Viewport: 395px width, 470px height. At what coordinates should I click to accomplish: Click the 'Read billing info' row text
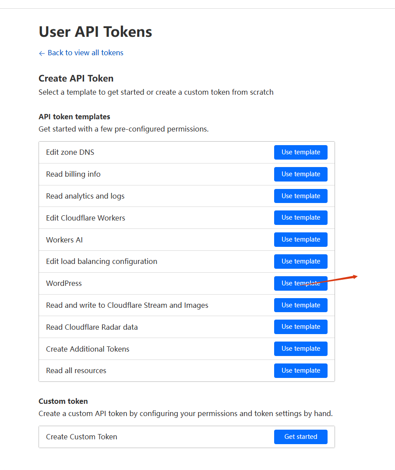tap(73, 174)
